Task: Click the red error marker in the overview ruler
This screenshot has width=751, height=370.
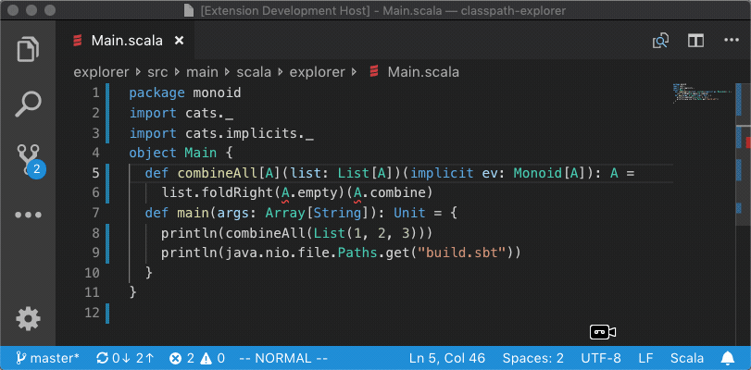Action: tap(748, 142)
